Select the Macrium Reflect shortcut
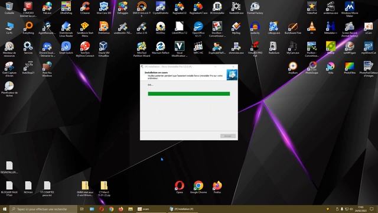Image resolution: width=378 pixels, height=213 pixels. 161,47
